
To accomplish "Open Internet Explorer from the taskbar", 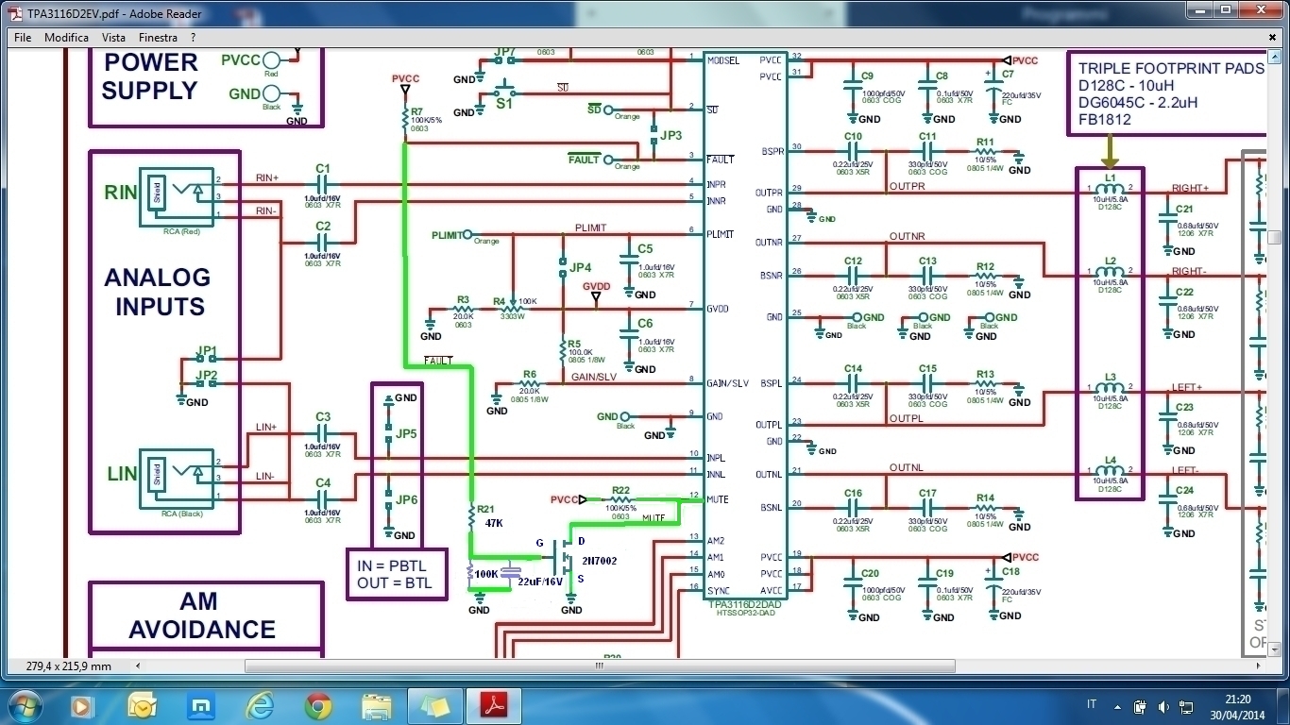I will (259, 705).
